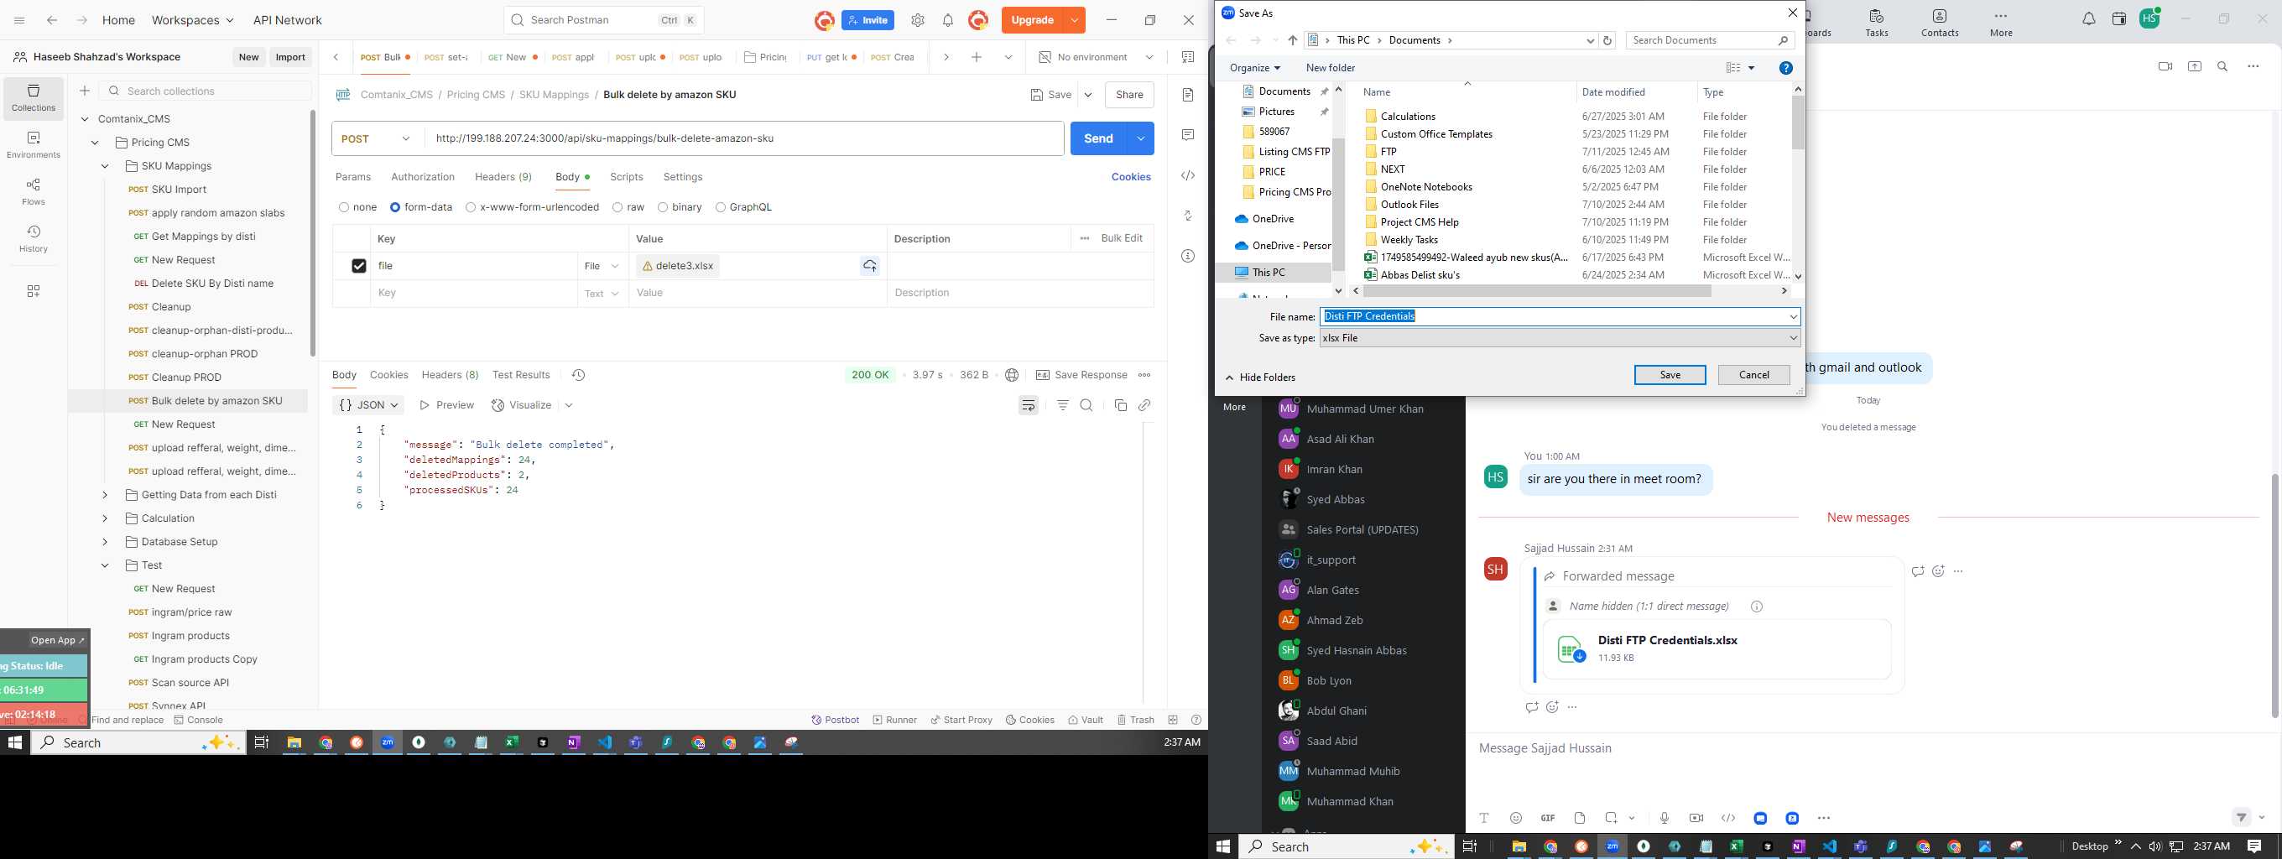Select the binary body radio
Screen dimensions: 2282x859
[663, 207]
